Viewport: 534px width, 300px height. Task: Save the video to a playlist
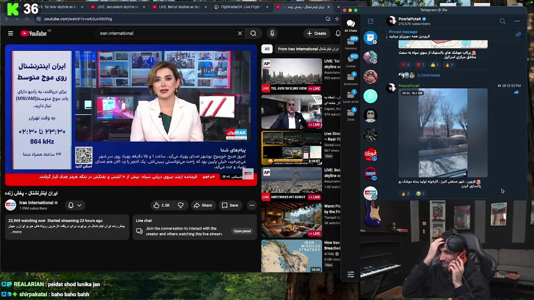230,205
